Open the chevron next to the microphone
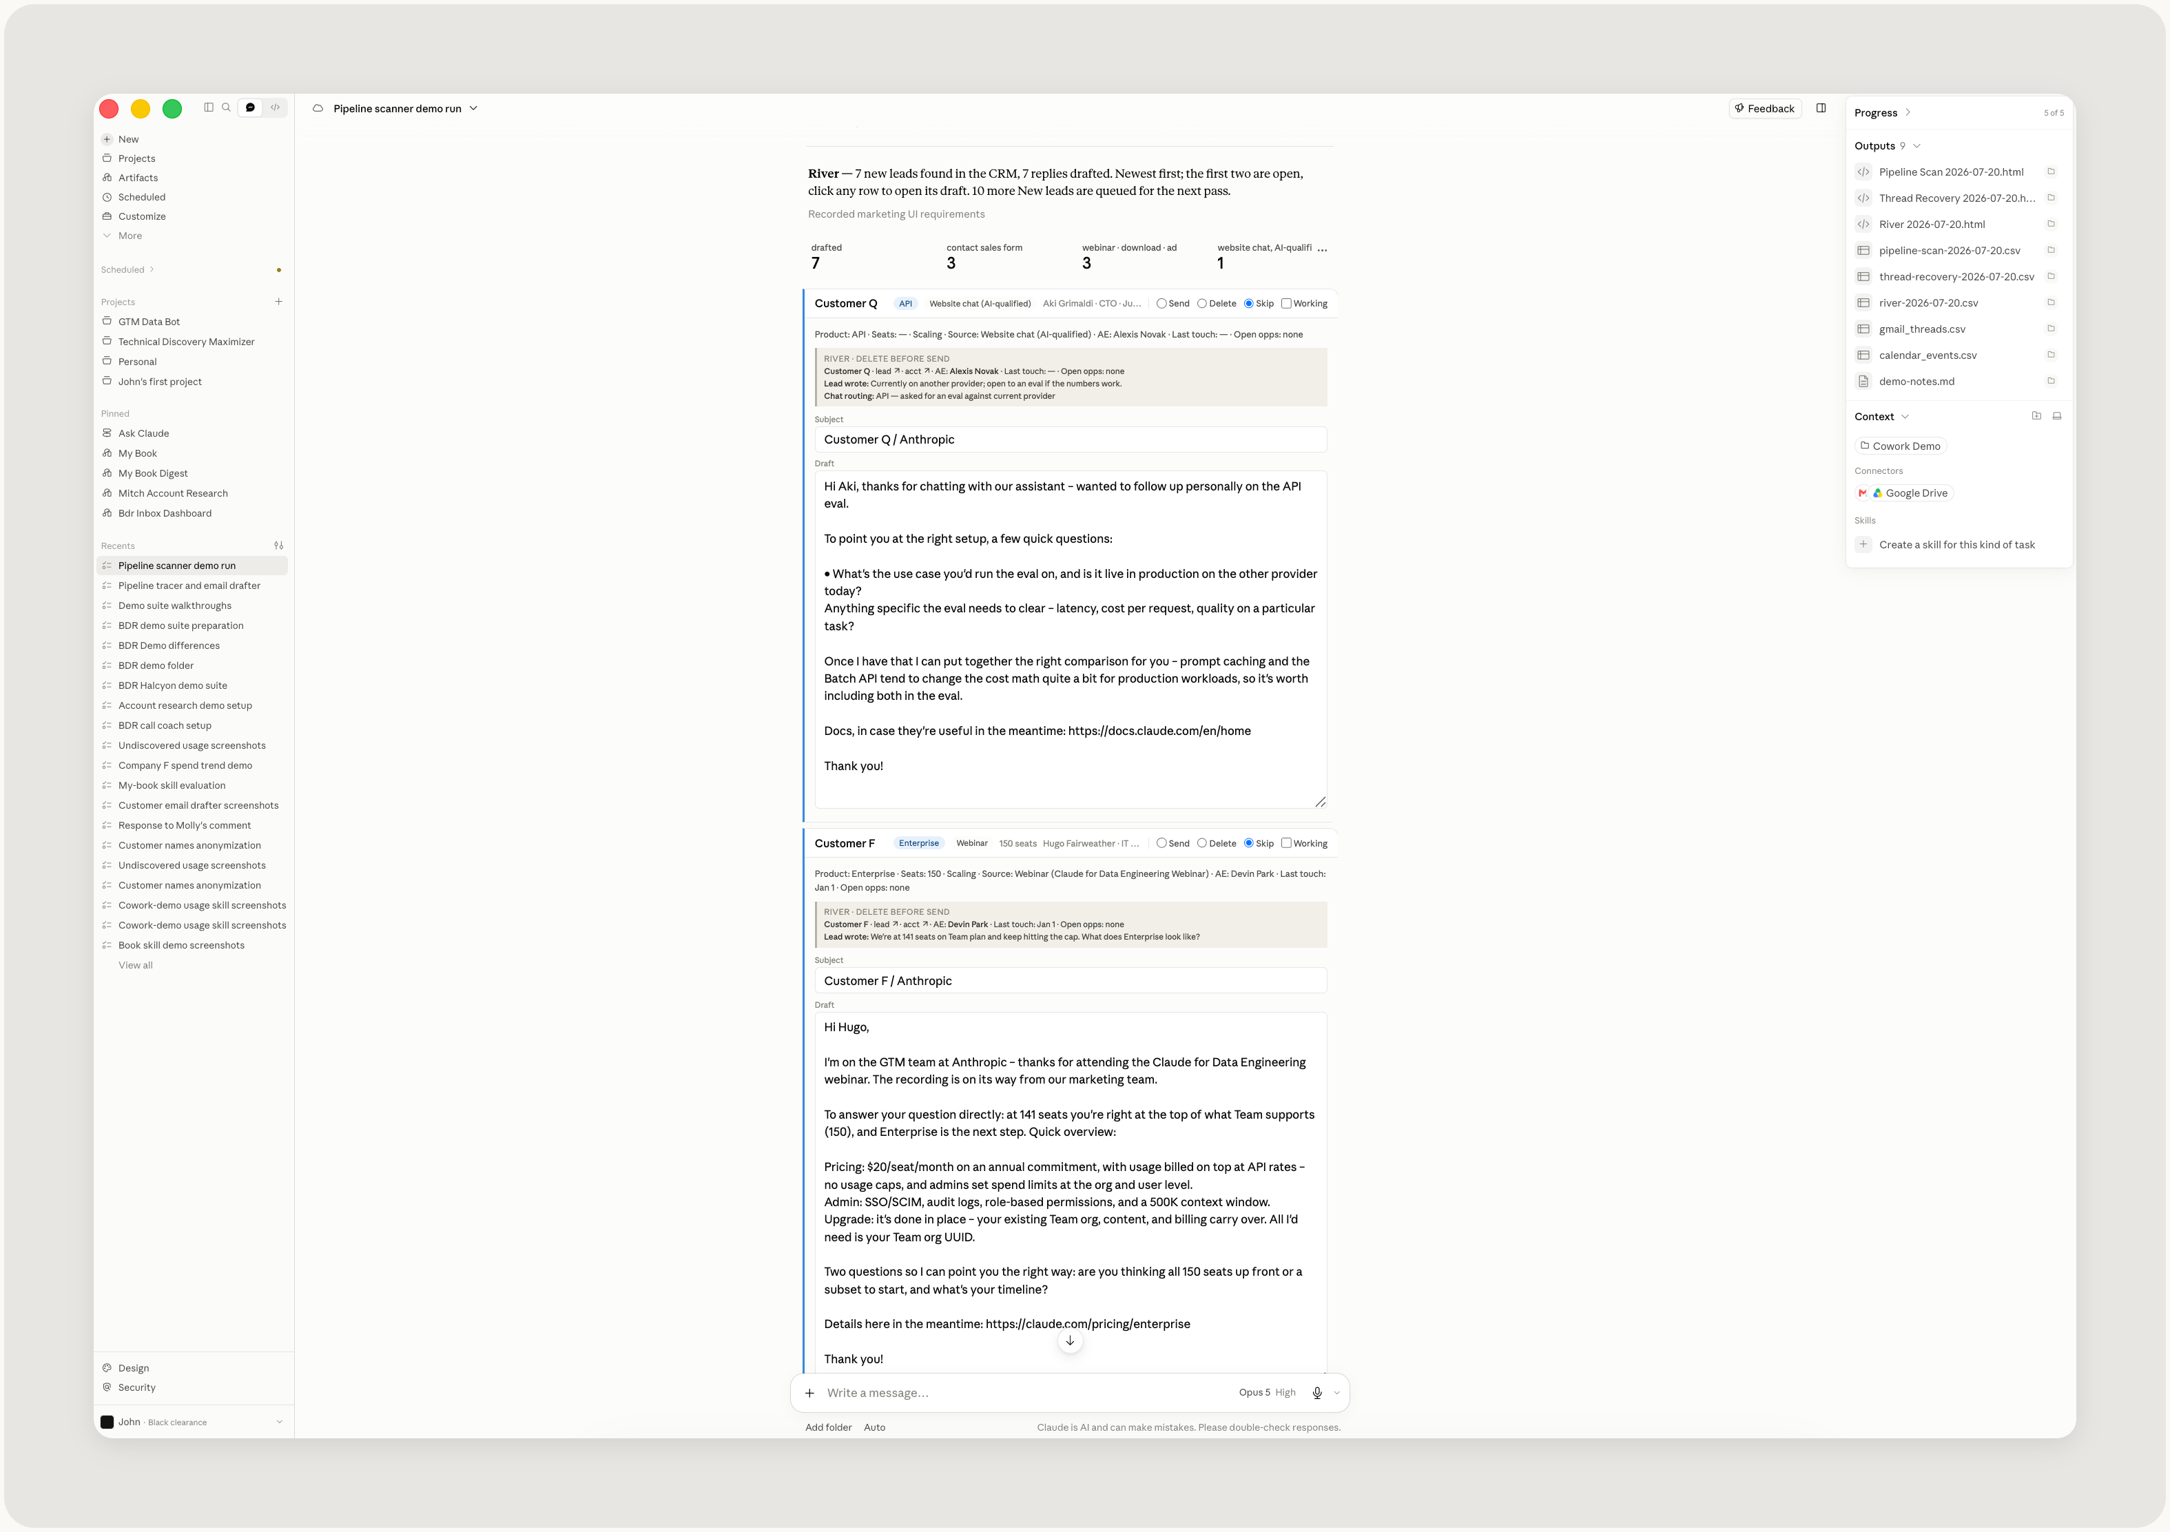Viewport: 2170px width, 1532px height. coord(1336,1393)
